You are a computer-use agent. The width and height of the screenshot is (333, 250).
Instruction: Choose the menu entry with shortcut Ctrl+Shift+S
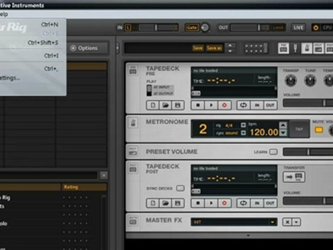pyautogui.click(x=33, y=43)
